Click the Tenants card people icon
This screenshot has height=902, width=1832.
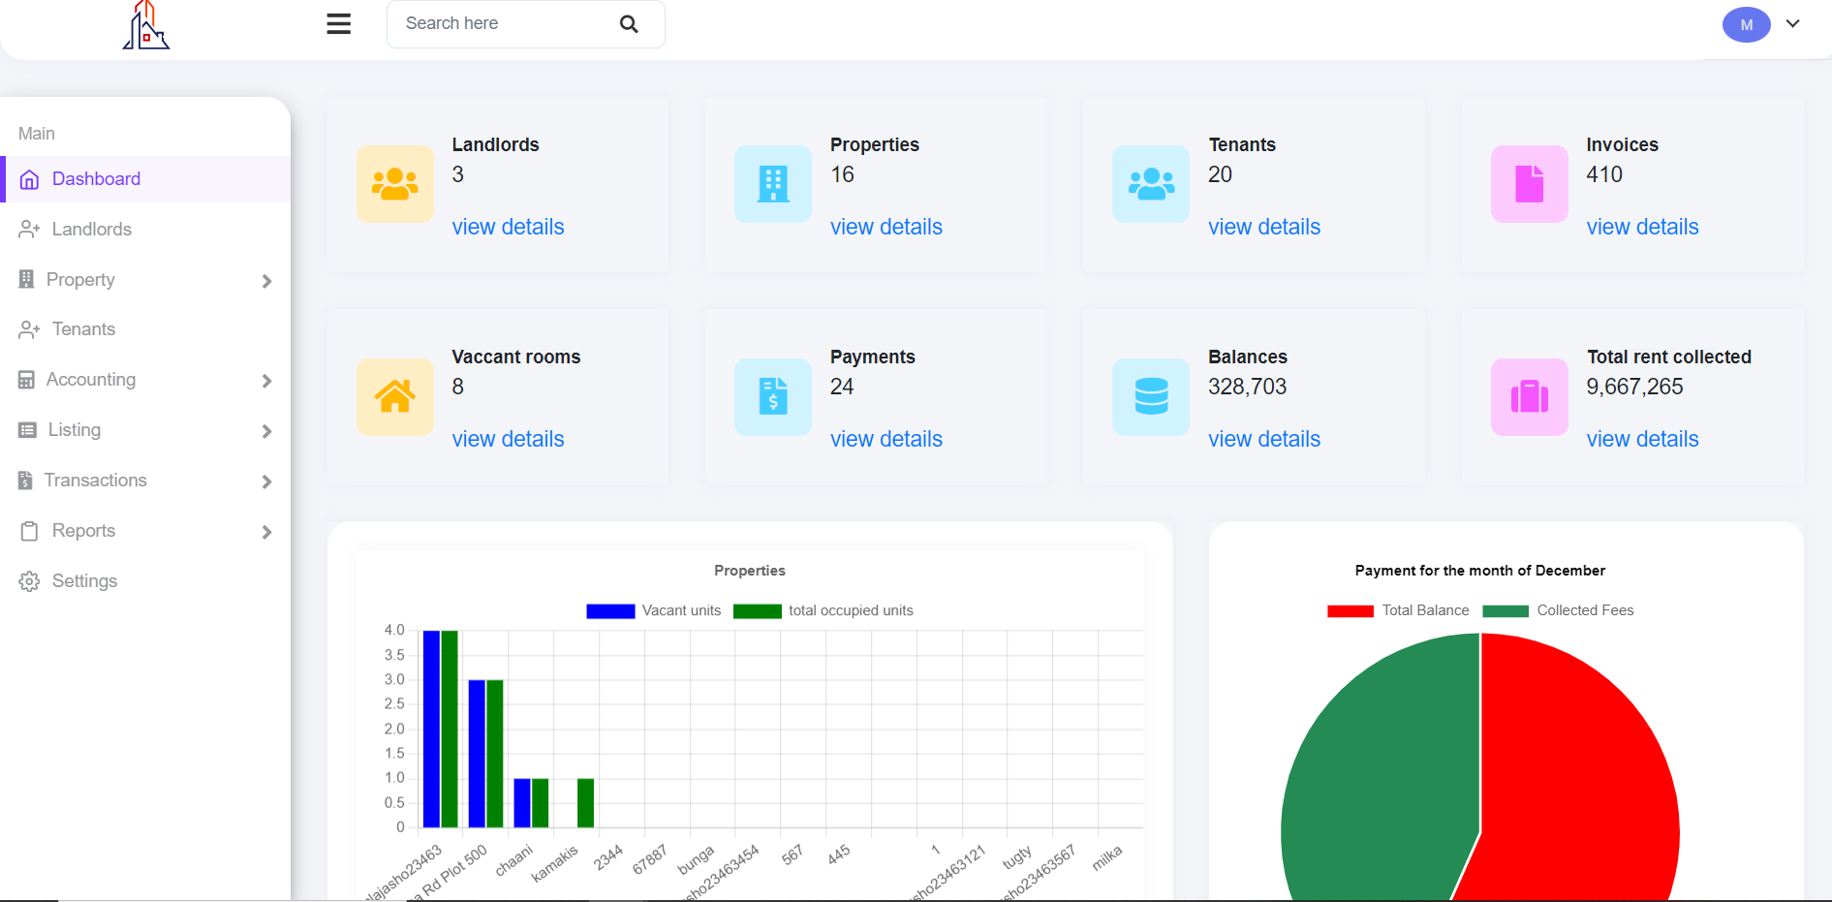pyautogui.click(x=1151, y=184)
